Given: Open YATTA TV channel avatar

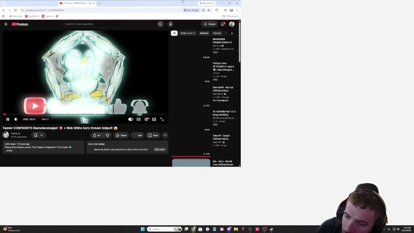Looking at the screenshot, I should [x=6, y=135].
